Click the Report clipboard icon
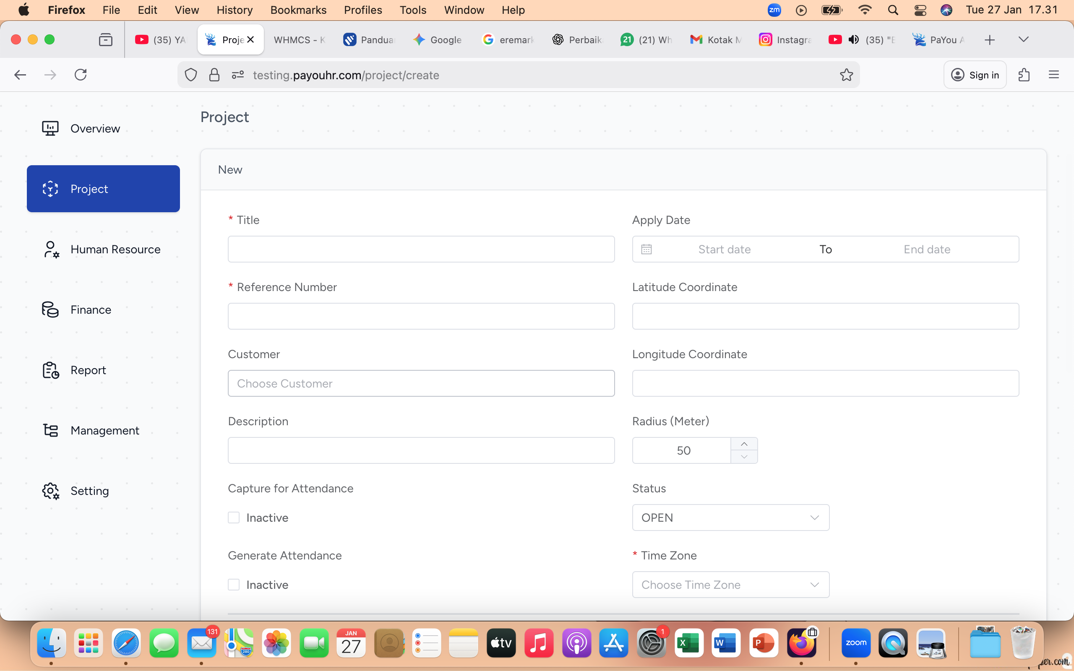1074x671 pixels. tap(51, 370)
